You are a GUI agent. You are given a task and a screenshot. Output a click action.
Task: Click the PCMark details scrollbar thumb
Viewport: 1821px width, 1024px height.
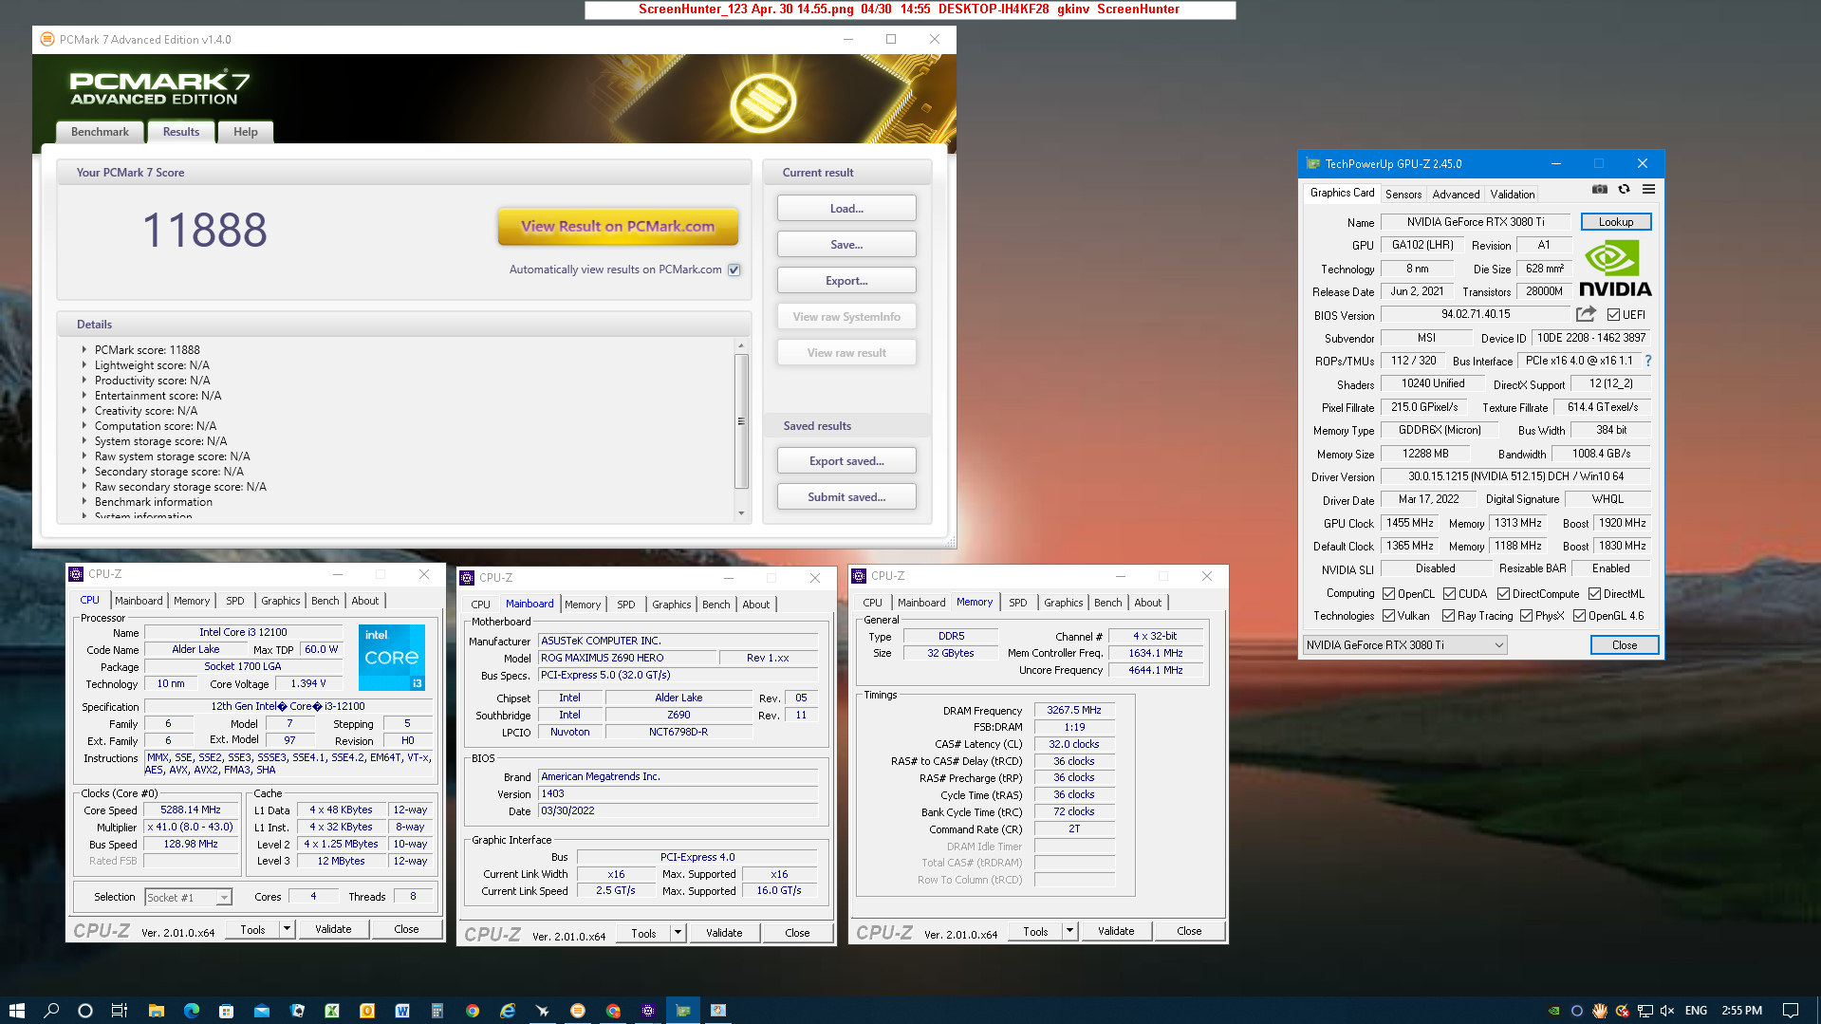(x=741, y=420)
